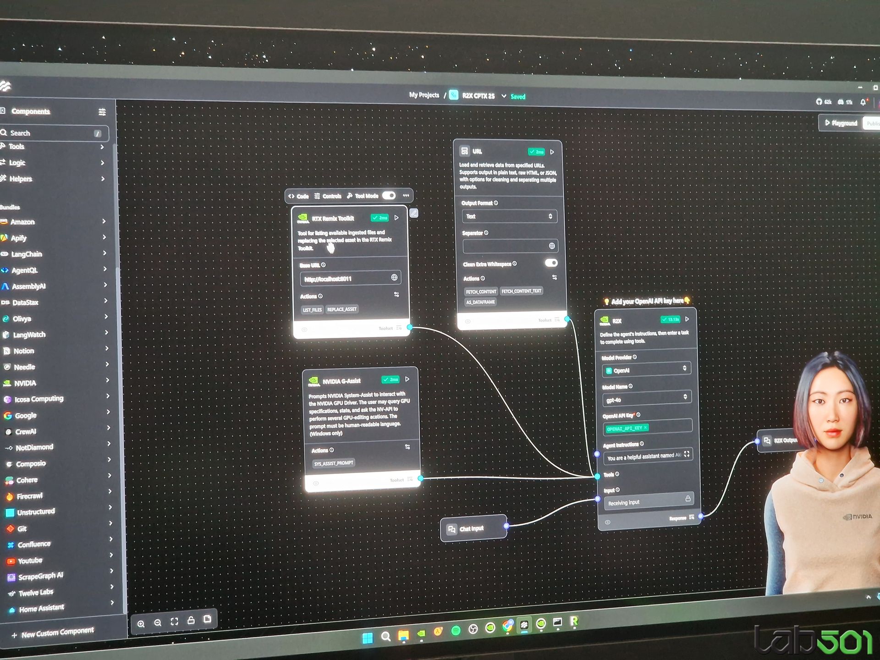Open globe icon in Base URL field
The image size is (880, 660).
394,277
